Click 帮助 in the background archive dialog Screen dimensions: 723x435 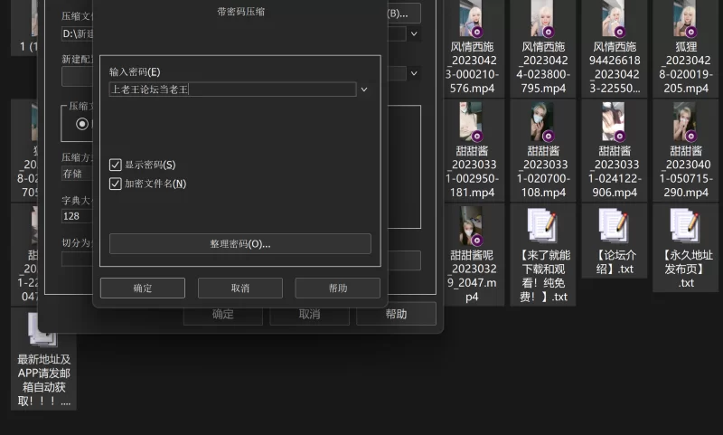[396, 314]
